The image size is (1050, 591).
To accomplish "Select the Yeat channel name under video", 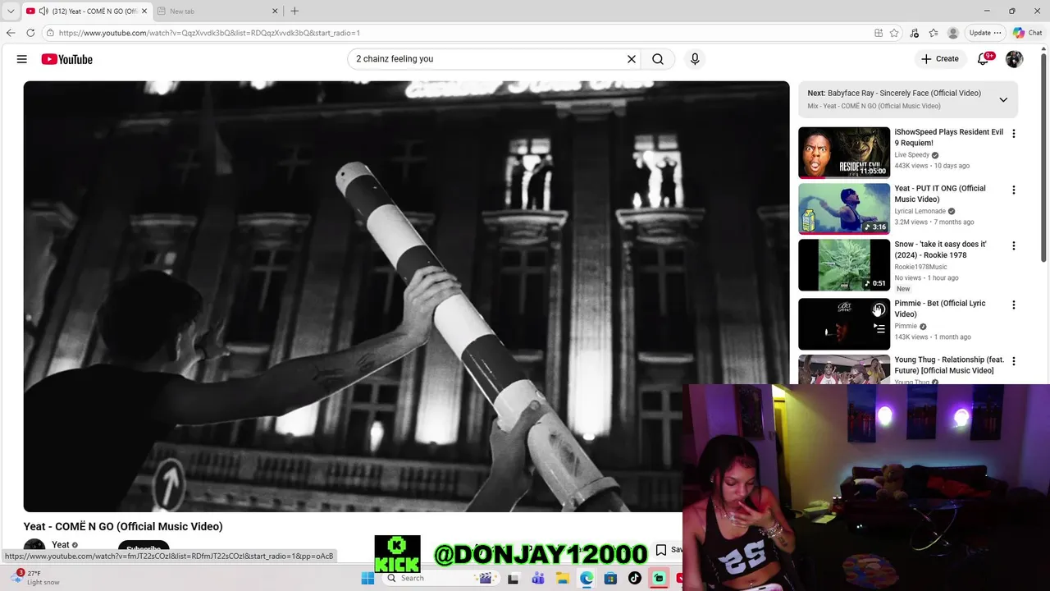I will tap(61, 545).
